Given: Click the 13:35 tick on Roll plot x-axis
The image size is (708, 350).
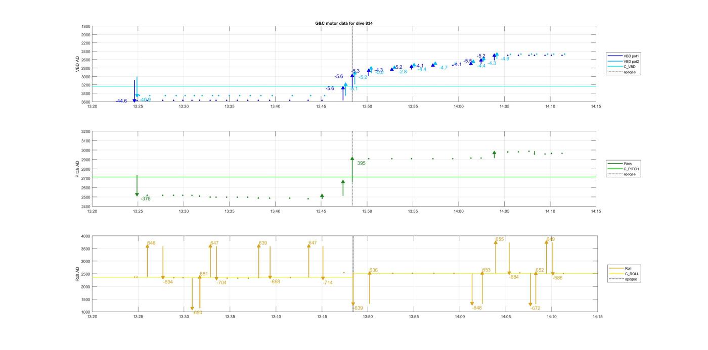Looking at the screenshot, I should pos(230,317).
